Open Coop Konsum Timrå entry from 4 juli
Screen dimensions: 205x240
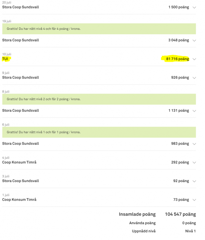[x=19, y=162]
